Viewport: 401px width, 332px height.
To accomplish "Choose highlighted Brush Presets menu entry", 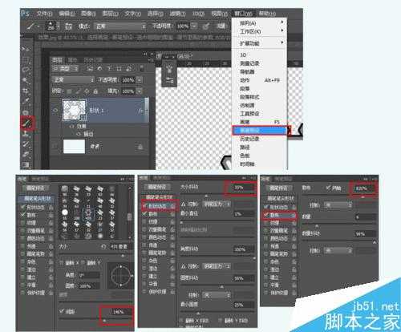I will (259, 130).
